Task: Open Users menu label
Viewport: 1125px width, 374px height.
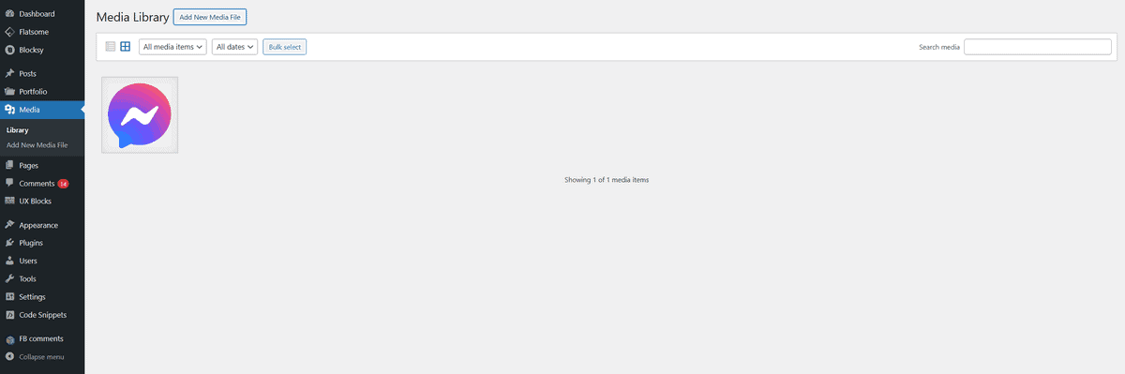Action: click(x=28, y=261)
